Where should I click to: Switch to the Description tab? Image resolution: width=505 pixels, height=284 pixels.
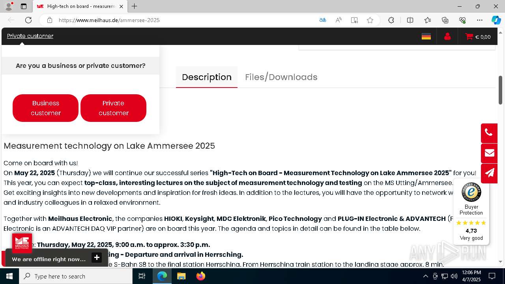207,77
